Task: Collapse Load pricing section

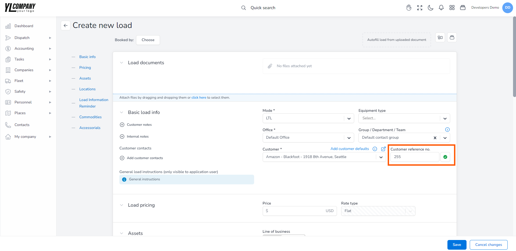Action: [122, 205]
